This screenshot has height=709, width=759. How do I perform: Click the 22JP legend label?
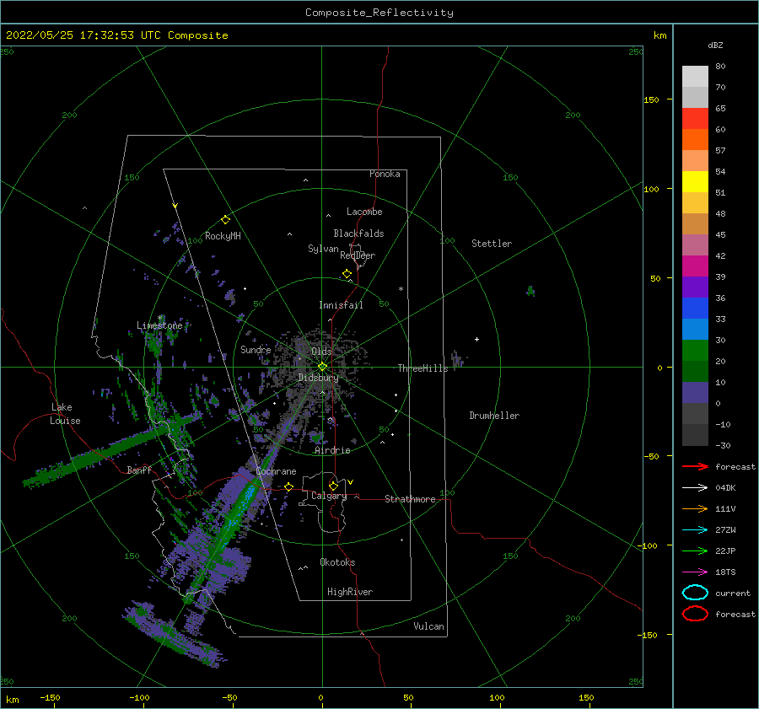tap(725, 551)
